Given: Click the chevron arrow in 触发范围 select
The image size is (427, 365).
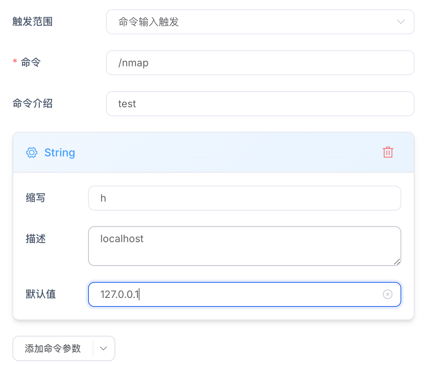Looking at the screenshot, I should point(401,22).
